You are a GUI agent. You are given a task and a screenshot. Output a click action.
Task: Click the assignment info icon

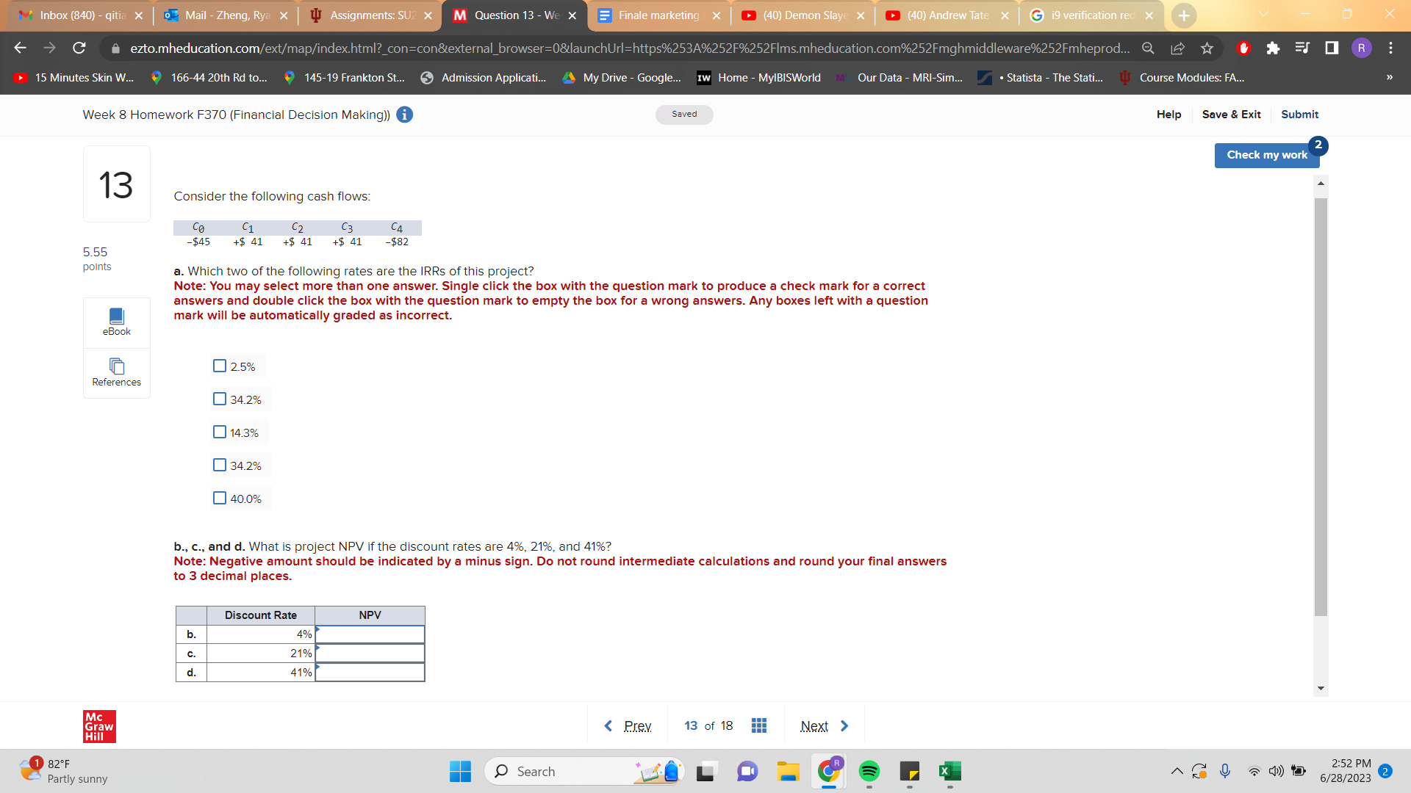click(404, 115)
